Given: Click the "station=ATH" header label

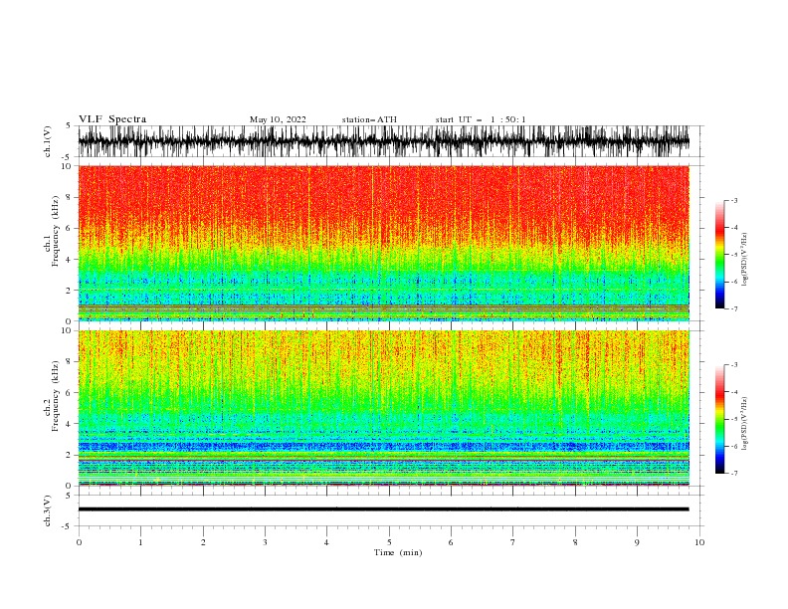Looking at the screenshot, I should click(369, 119).
